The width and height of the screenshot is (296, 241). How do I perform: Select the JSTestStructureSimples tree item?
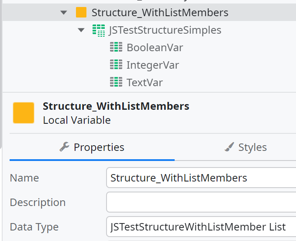(x=165, y=30)
